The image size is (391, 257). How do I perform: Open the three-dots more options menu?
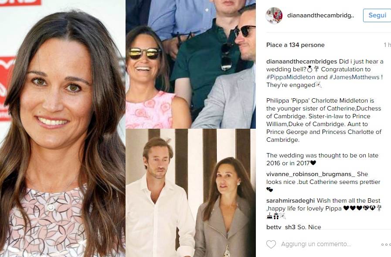386,244
